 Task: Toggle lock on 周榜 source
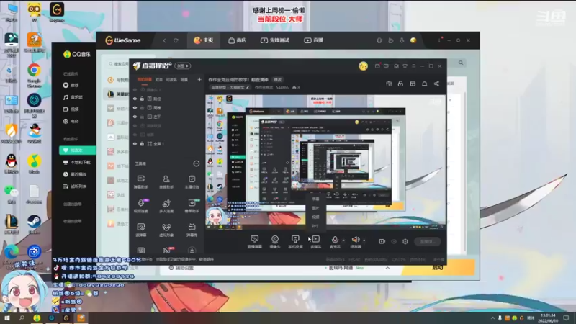tap(142, 108)
